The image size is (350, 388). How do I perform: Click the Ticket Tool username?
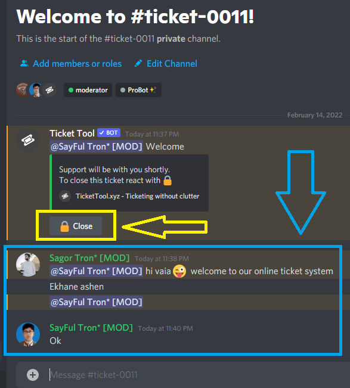[72, 134]
